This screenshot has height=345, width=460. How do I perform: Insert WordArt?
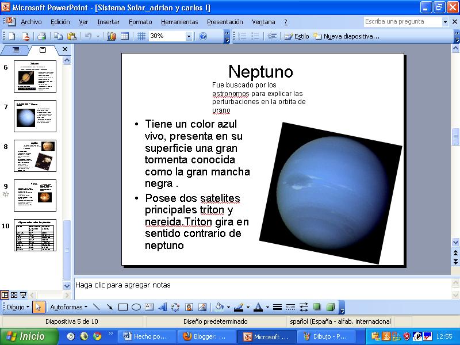pos(163,307)
